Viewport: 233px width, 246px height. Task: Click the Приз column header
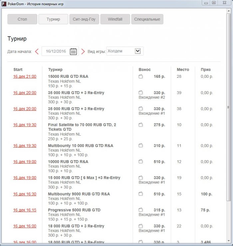click(x=205, y=70)
